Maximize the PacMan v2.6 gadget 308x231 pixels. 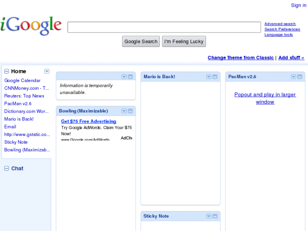coord(300,77)
